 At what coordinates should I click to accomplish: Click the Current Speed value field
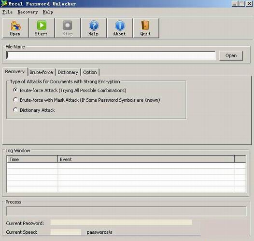(x=66, y=232)
